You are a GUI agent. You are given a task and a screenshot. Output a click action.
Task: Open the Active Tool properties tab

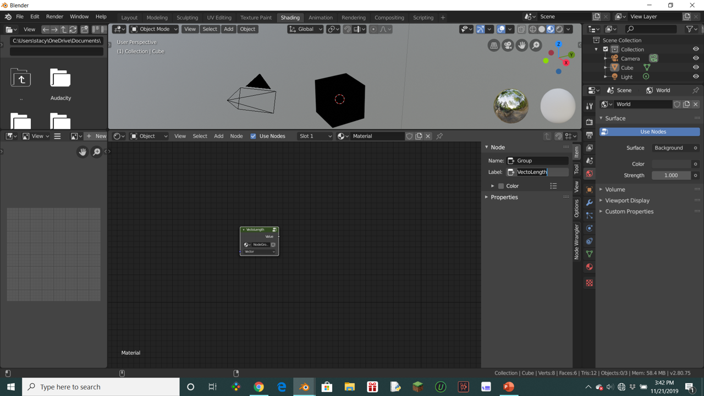pyautogui.click(x=589, y=106)
